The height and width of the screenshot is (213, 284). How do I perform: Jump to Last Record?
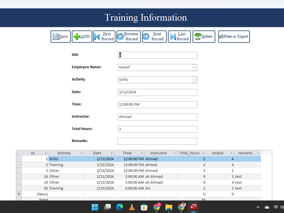tap(179, 37)
